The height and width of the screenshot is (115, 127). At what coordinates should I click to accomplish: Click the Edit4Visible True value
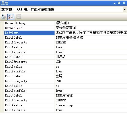point(91,110)
